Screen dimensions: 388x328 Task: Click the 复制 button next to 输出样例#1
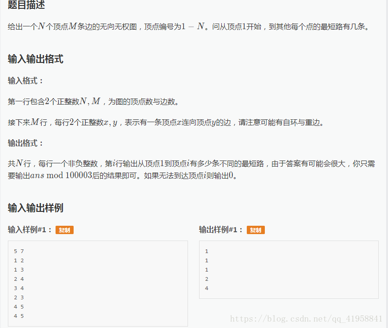click(255, 229)
